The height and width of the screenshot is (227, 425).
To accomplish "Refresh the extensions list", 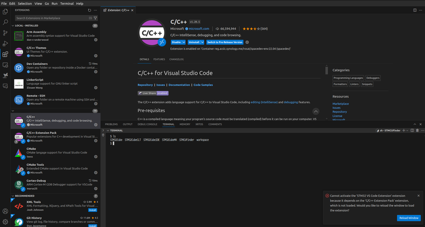I will (89, 10).
